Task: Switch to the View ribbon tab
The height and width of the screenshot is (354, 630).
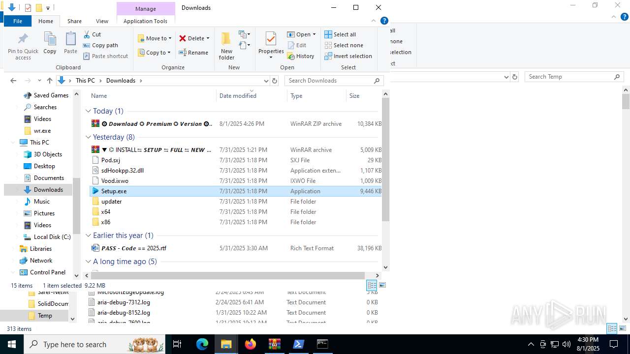Action: tap(102, 21)
